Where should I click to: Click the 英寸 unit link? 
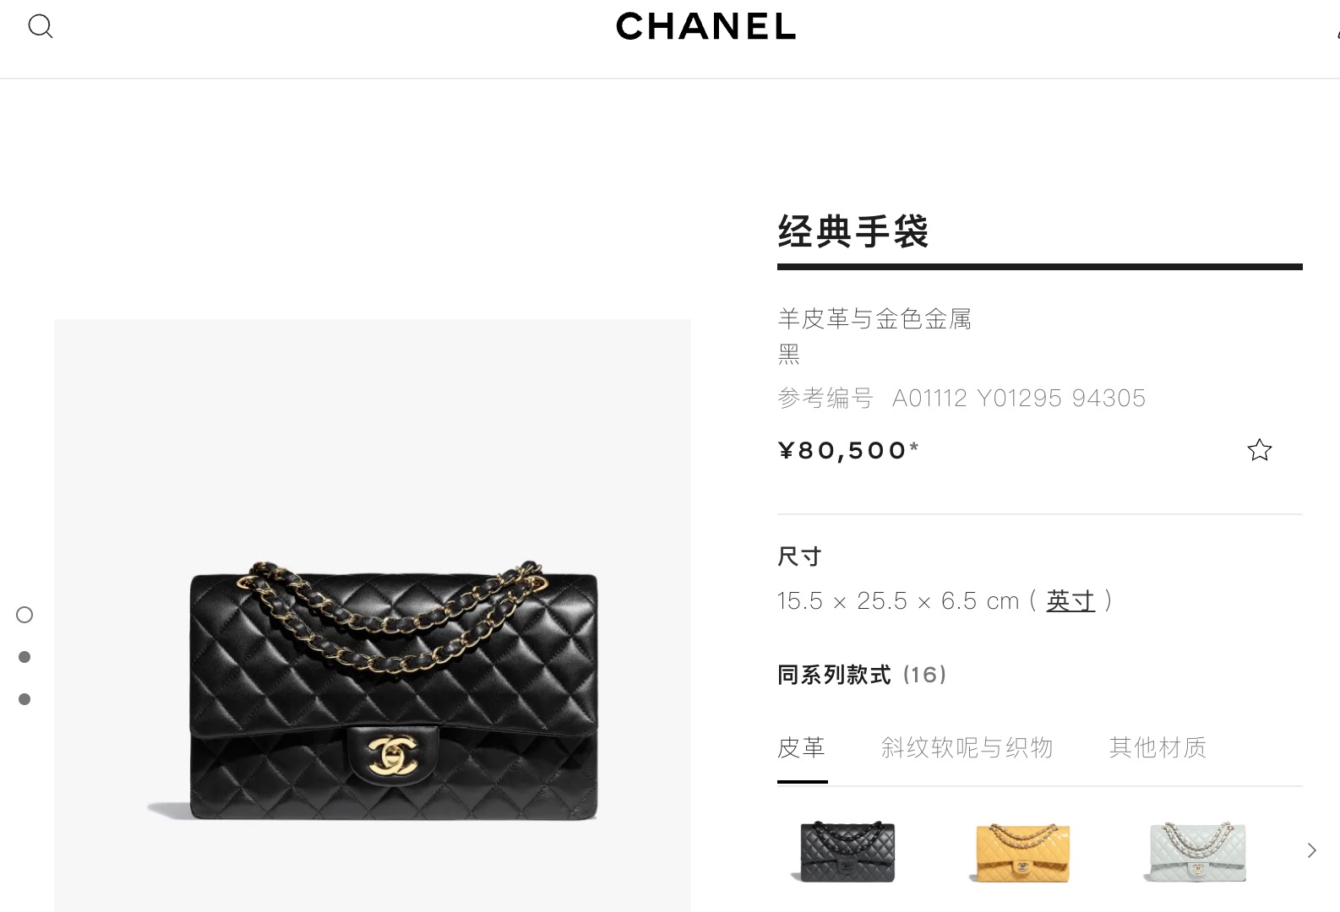click(x=1070, y=600)
